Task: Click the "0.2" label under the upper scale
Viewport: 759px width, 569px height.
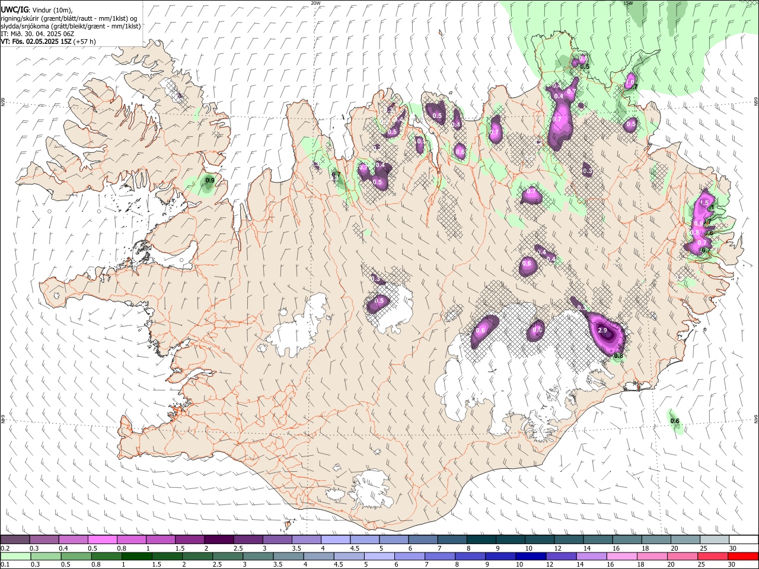Action: click(x=5, y=548)
